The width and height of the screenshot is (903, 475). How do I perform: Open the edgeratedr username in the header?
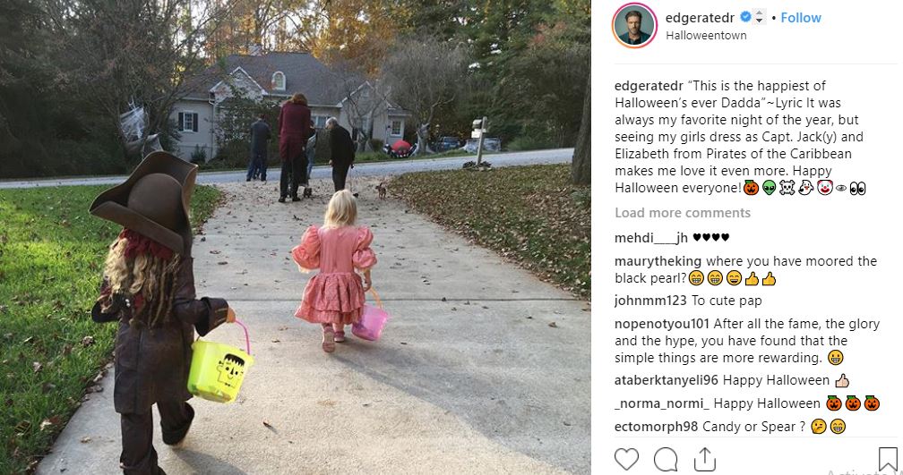click(x=700, y=18)
